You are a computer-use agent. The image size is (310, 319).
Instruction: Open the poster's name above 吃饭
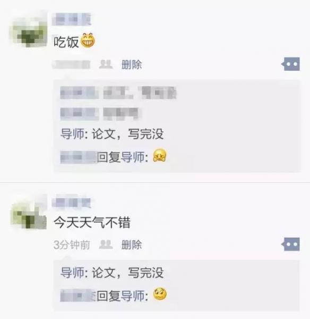[71, 19]
